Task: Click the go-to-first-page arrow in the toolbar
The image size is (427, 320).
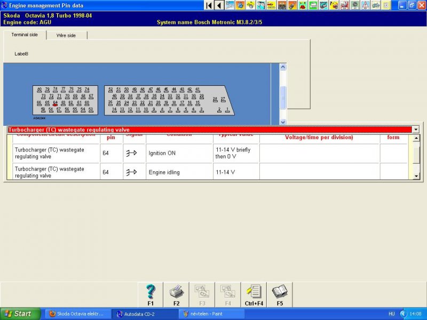Action: coord(209,5)
